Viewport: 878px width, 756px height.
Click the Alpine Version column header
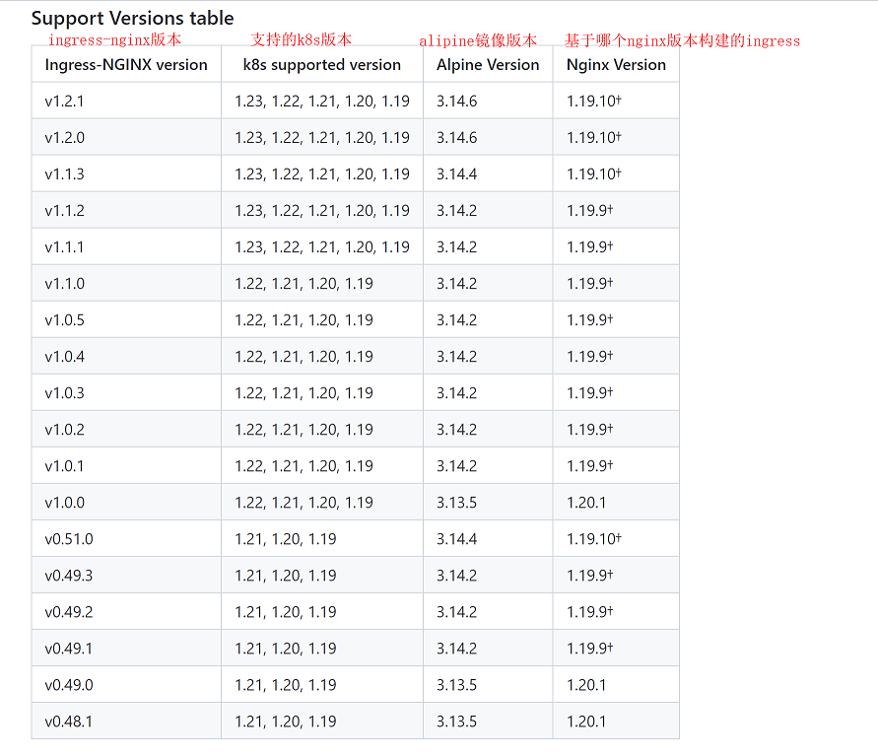tap(488, 65)
